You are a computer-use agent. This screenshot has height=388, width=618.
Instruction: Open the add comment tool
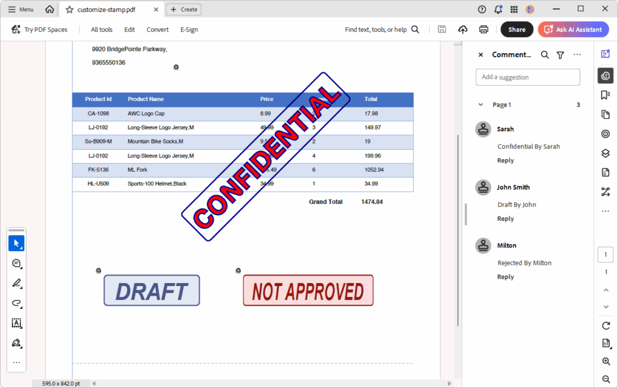[16, 263]
